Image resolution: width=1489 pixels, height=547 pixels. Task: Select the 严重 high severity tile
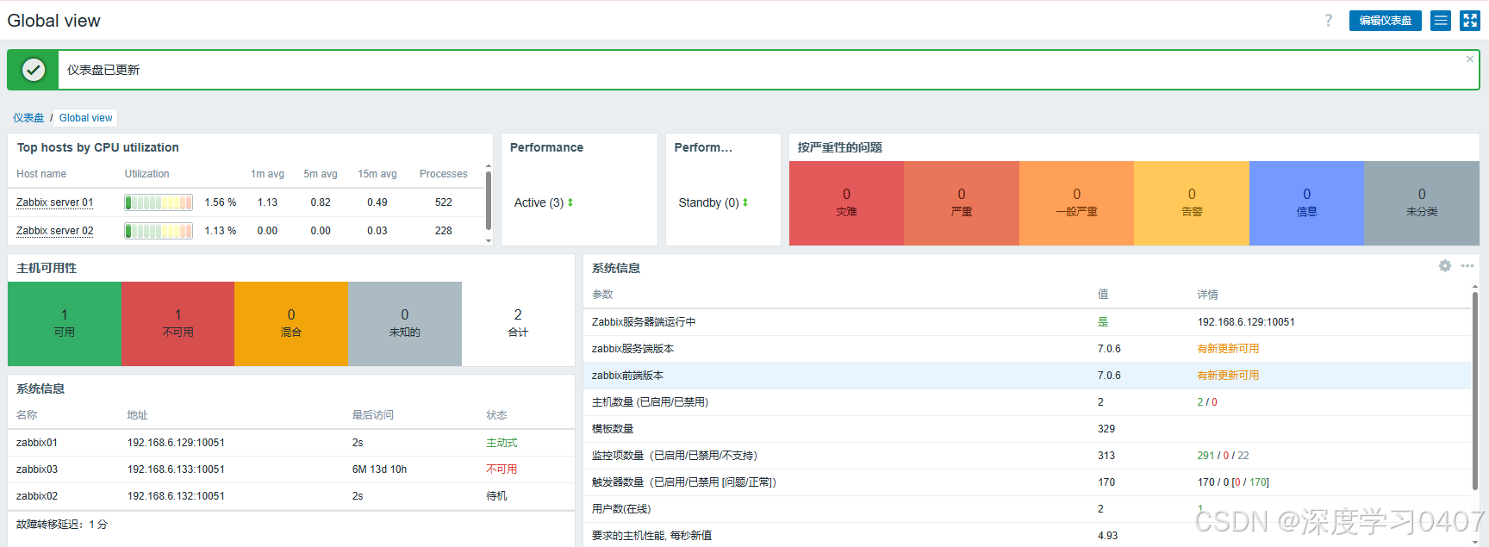point(962,203)
